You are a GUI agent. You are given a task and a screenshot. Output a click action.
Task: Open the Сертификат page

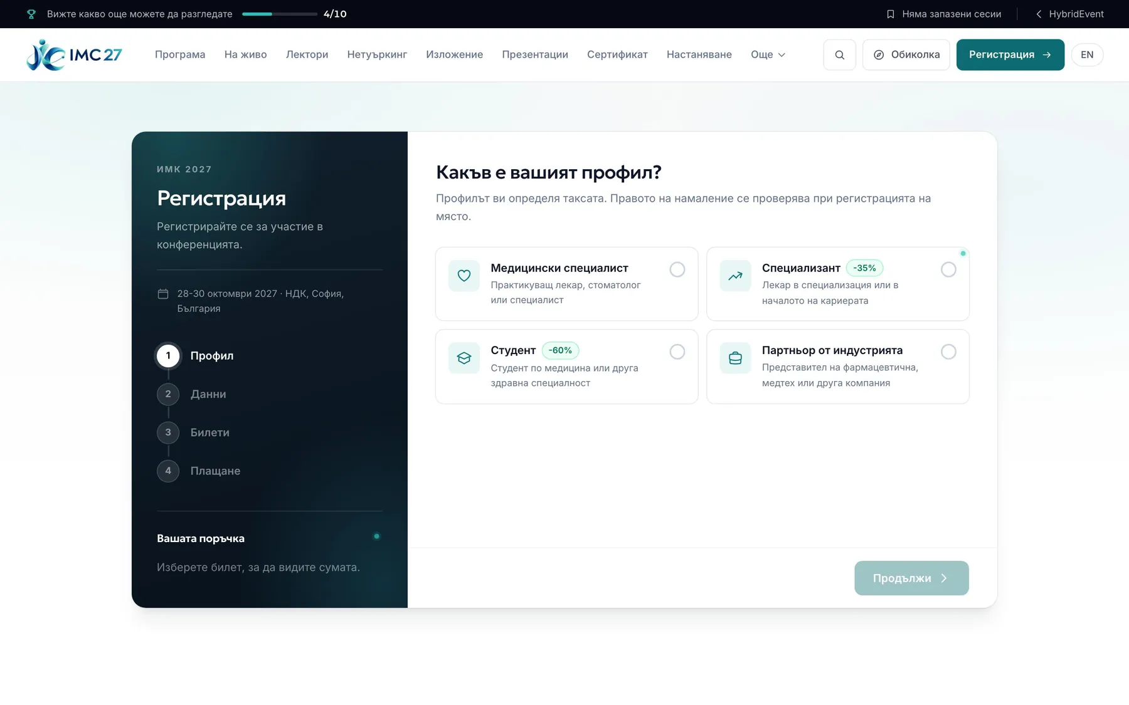tap(617, 55)
